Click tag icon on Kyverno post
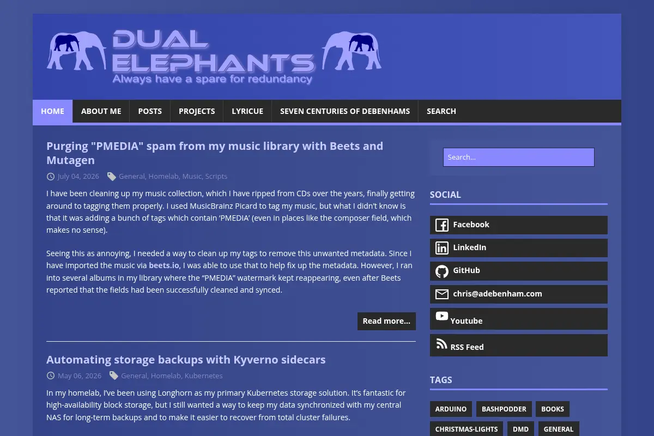The height and width of the screenshot is (436, 654). tap(114, 376)
